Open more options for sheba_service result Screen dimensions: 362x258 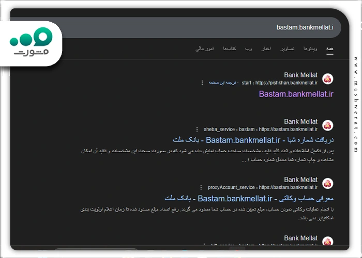tap(197, 129)
